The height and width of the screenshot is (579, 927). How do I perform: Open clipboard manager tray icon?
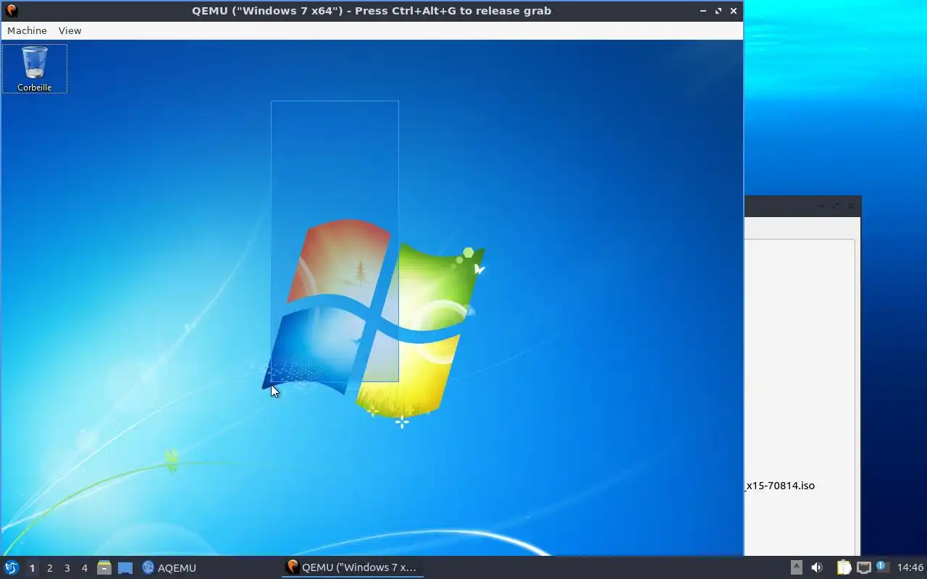[x=844, y=567]
